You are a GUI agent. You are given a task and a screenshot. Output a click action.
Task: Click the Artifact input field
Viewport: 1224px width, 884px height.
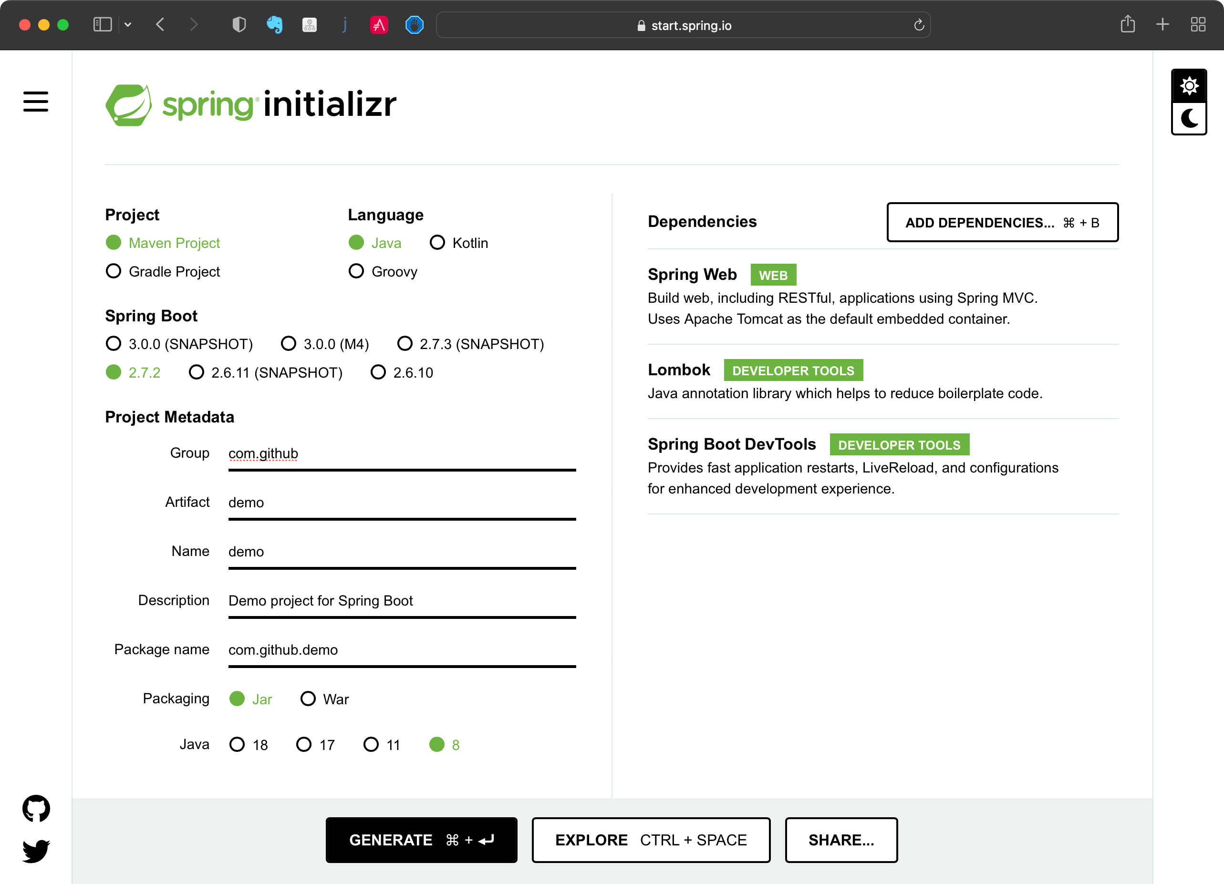[x=402, y=503]
